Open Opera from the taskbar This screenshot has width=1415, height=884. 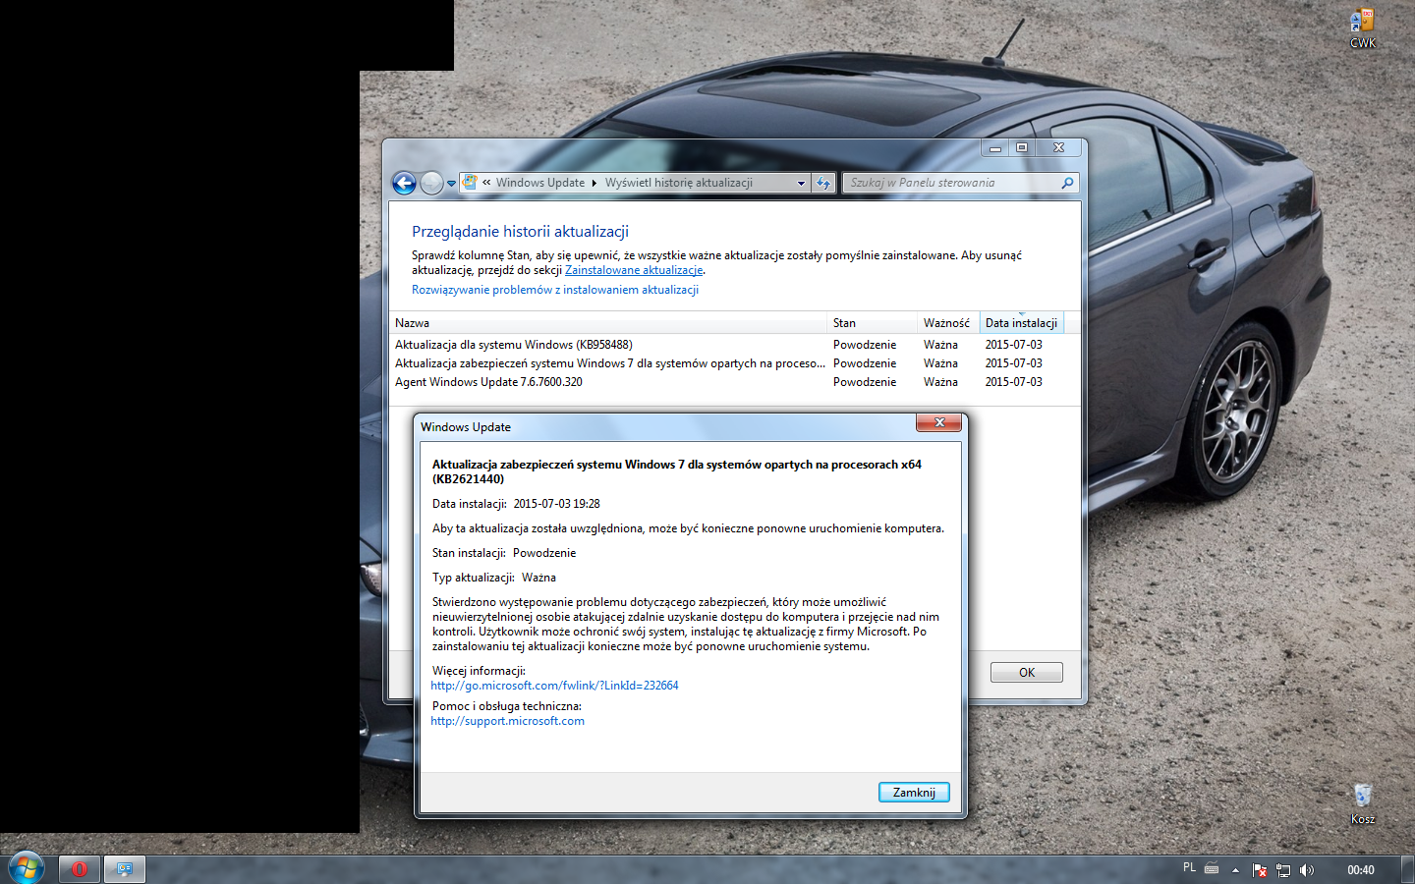(x=79, y=869)
